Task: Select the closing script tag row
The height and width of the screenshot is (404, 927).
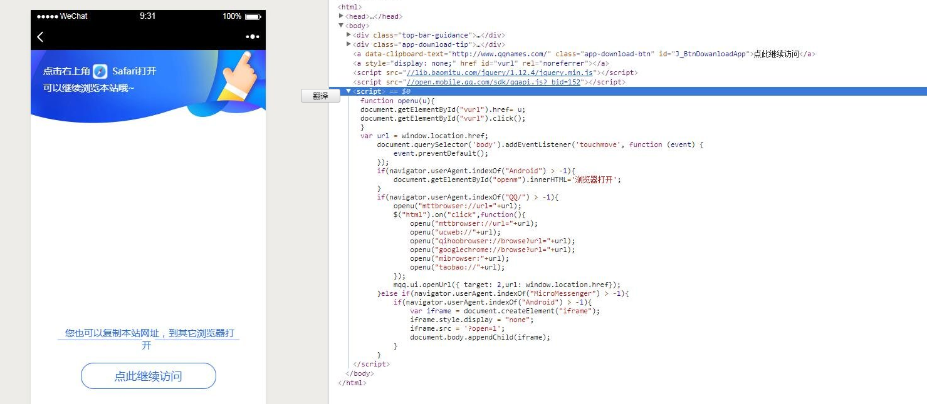Action: click(372, 364)
